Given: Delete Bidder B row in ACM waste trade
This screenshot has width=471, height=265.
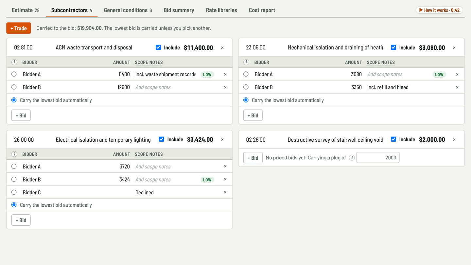Looking at the screenshot, I should click(225, 87).
